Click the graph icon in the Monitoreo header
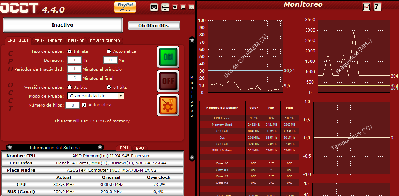The height and width of the screenshot is (196, 399). pos(366,7)
